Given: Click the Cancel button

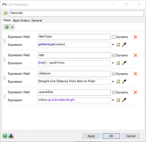Looking at the screenshot, I should [x=131, y=136].
